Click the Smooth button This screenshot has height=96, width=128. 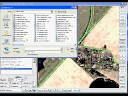click(122, 39)
